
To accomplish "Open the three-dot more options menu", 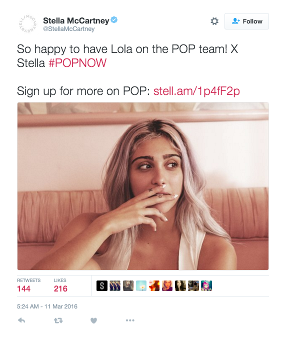I will point(130,320).
